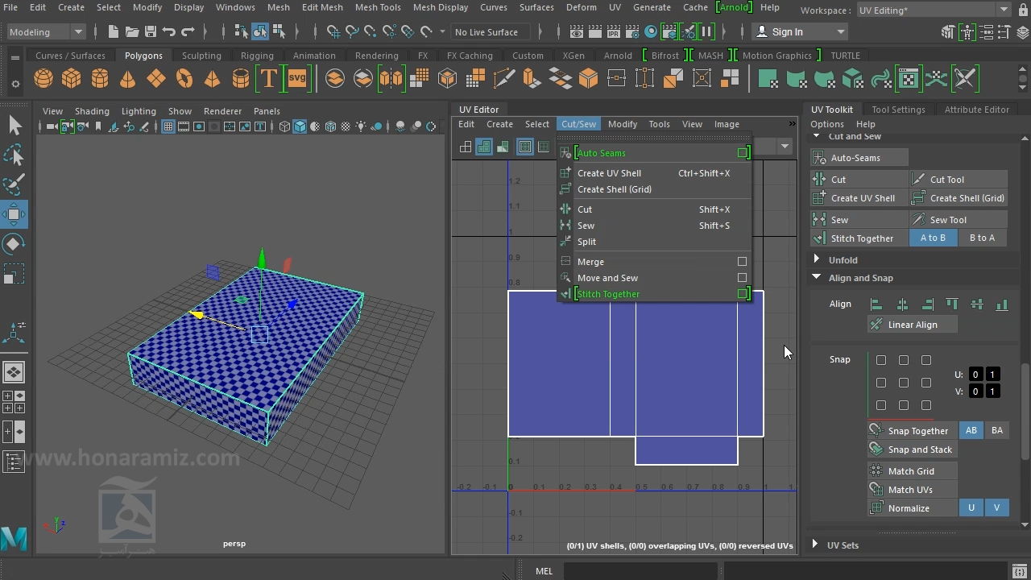Open the Merge options box in menu

pyautogui.click(x=742, y=262)
